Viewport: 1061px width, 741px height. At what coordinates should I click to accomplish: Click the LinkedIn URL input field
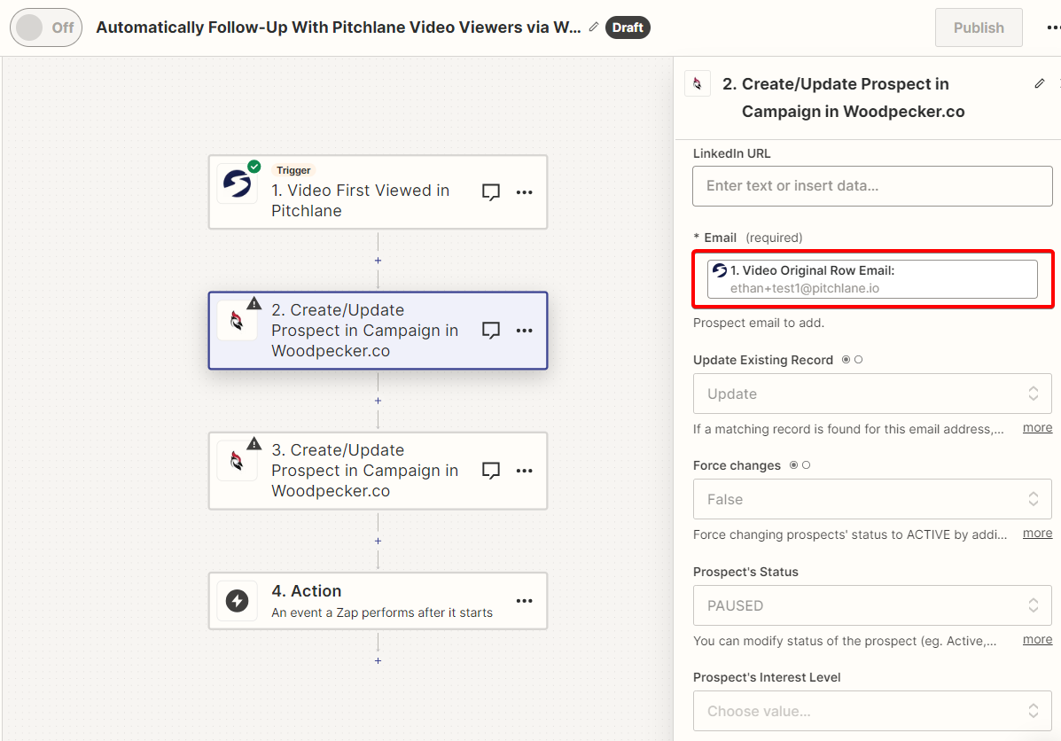click(872, 186)
